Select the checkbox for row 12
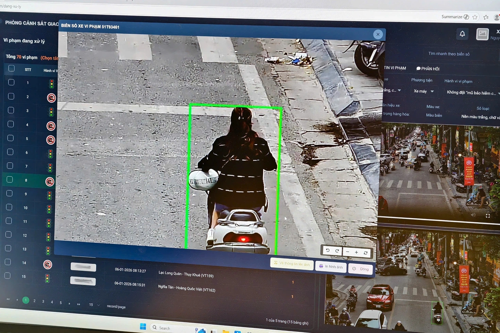 [x=9, y=235]
